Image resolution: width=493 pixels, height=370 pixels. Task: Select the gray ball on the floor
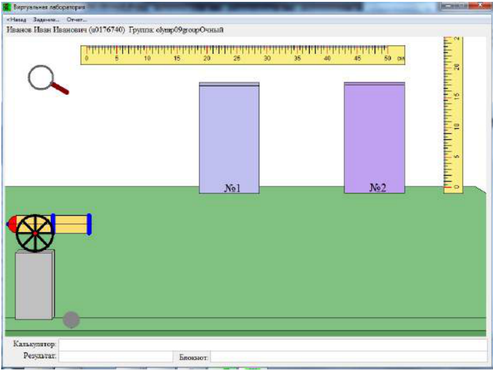pos(71,320)
